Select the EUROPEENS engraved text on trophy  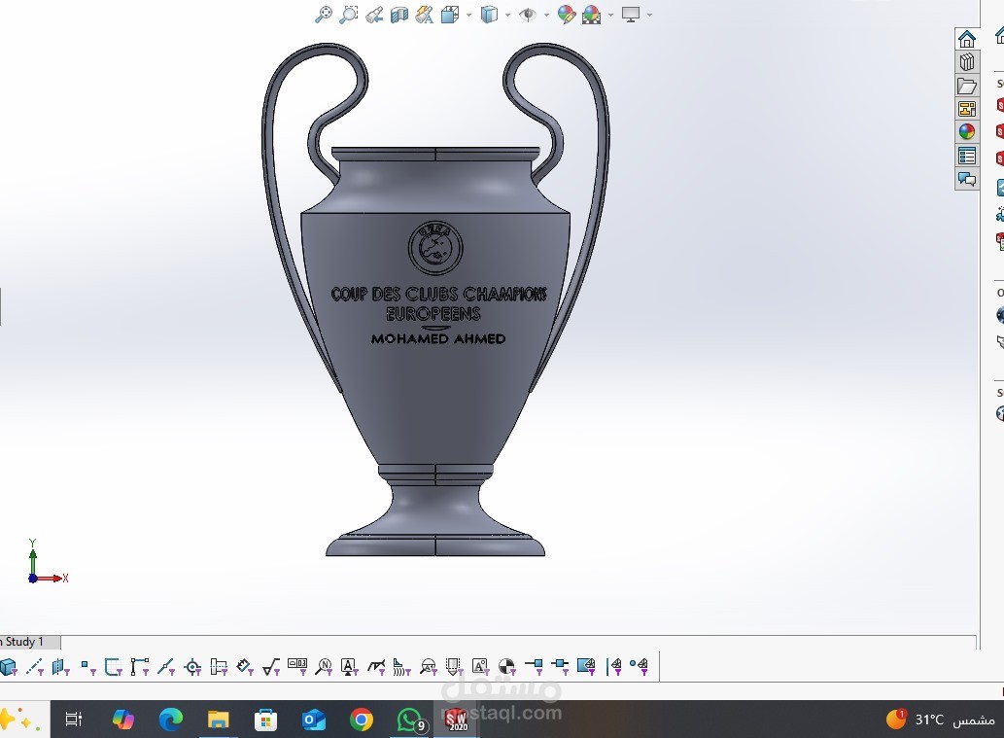pos(433,314)
